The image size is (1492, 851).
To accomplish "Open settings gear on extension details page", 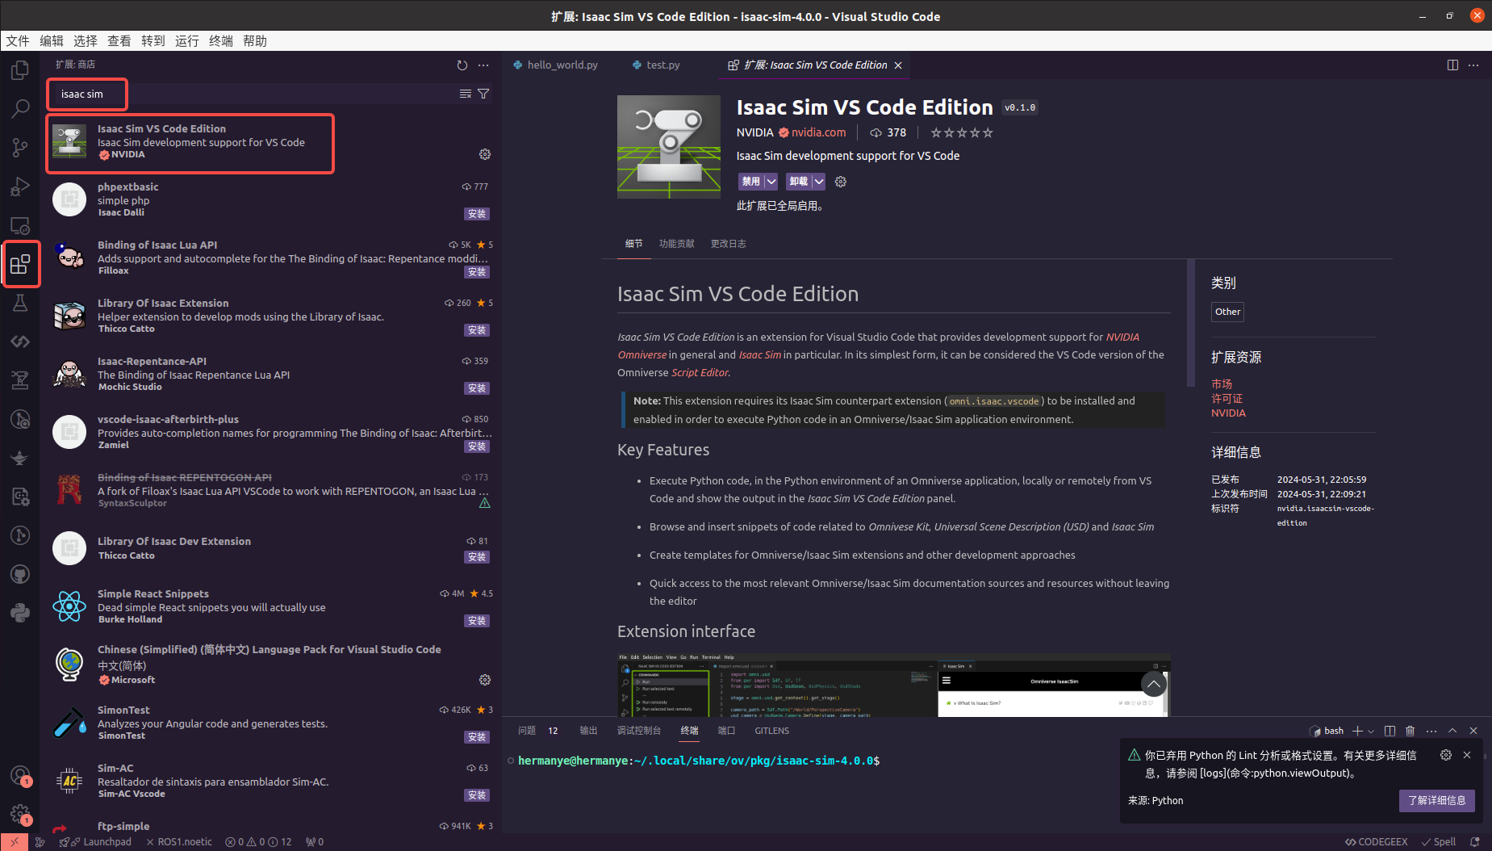I will [841, 182].
